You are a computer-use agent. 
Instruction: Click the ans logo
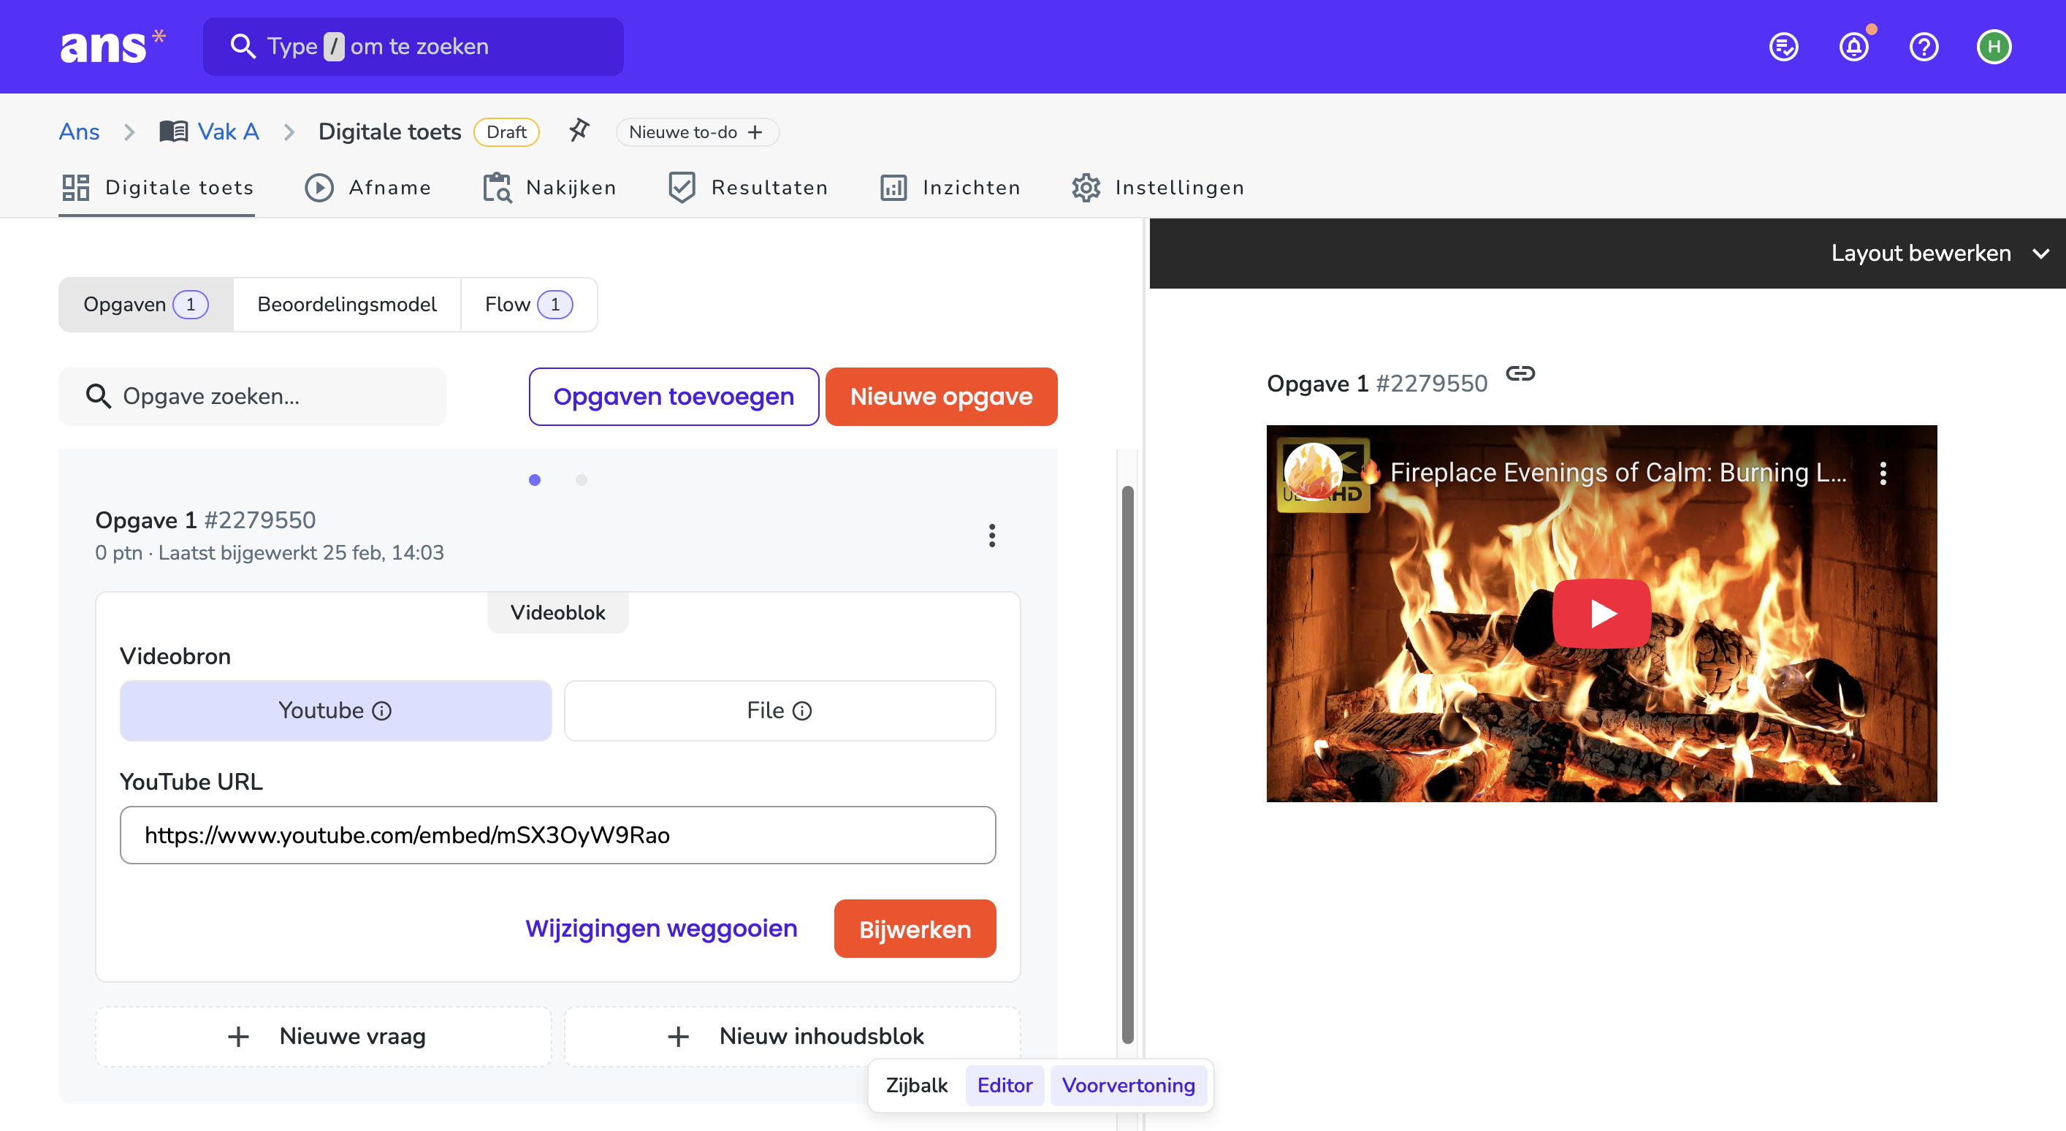(x=113, y=46)
